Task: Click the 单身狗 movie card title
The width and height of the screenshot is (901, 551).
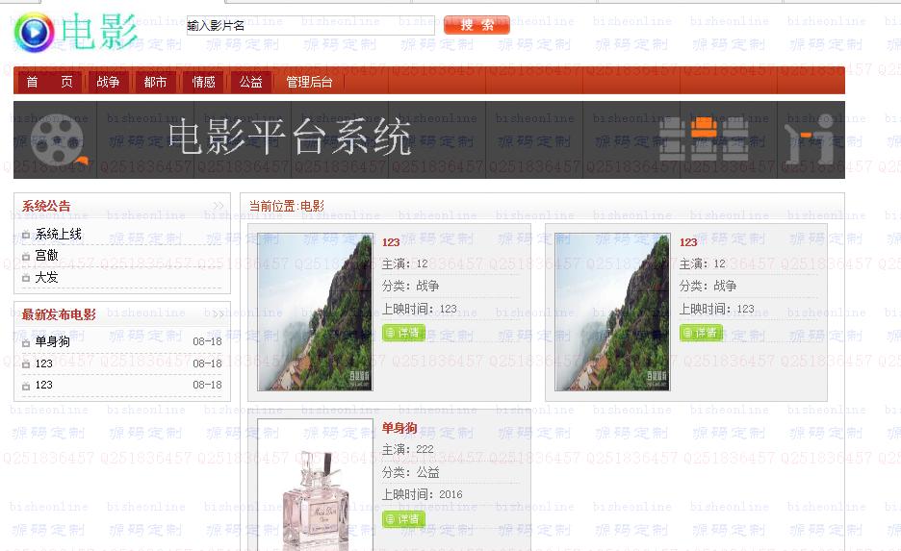Action: coord(399,428)
